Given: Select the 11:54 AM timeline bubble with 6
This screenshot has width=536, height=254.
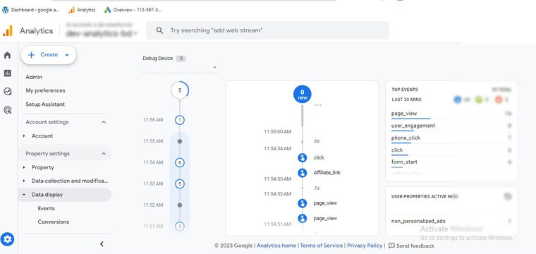Looking at the screenshot, I should [180, 163].
